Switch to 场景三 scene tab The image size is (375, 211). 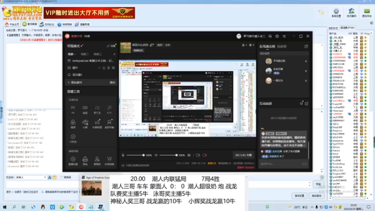[x=97, y=54]
